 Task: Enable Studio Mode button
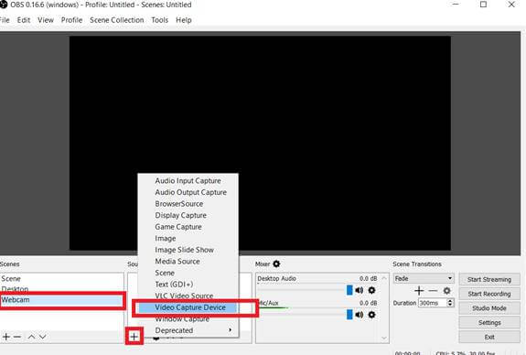489,308
